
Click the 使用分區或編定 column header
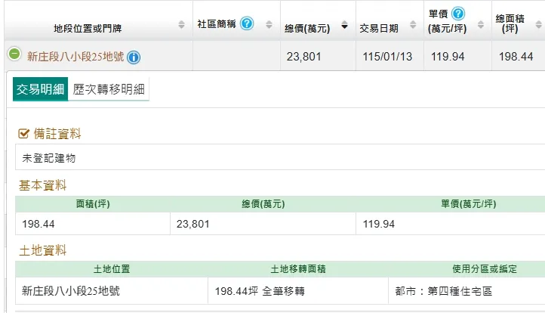tap(485, 269)
